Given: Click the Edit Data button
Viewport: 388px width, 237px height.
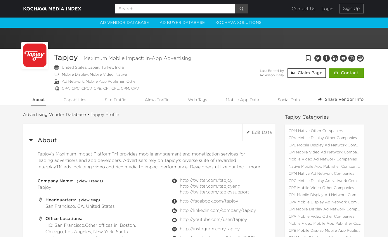Looking at the screenshot, I should [x=259, y=132].
